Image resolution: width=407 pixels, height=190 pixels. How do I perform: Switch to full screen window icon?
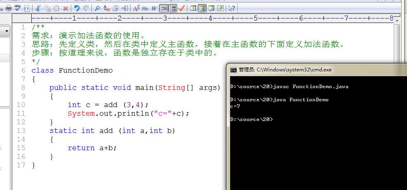pyautogui.click(x=220, y=9)
